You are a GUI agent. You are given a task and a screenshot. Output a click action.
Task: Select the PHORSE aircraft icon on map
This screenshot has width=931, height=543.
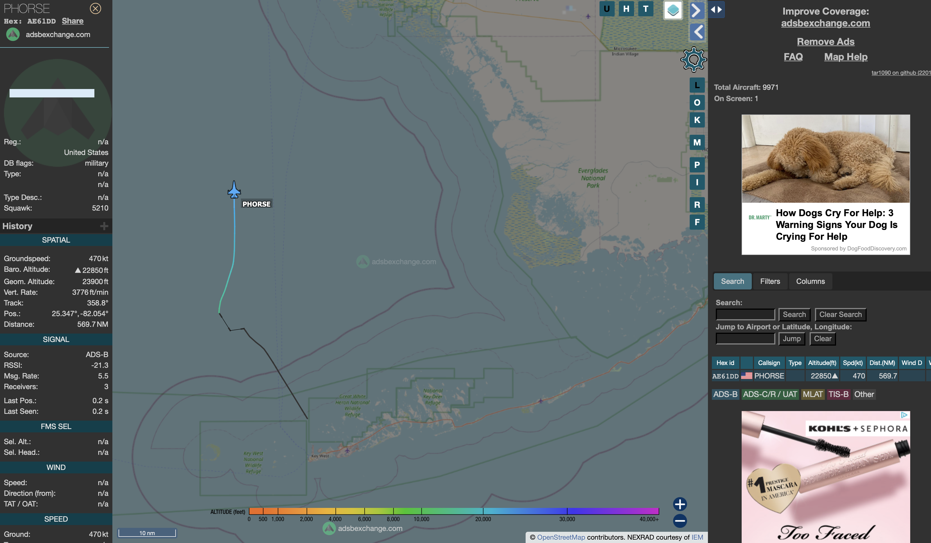pos(234,189)
